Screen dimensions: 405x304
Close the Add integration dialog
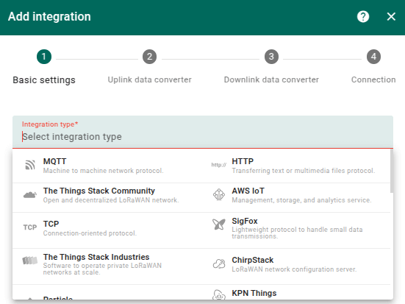click(x=391, y=16)
